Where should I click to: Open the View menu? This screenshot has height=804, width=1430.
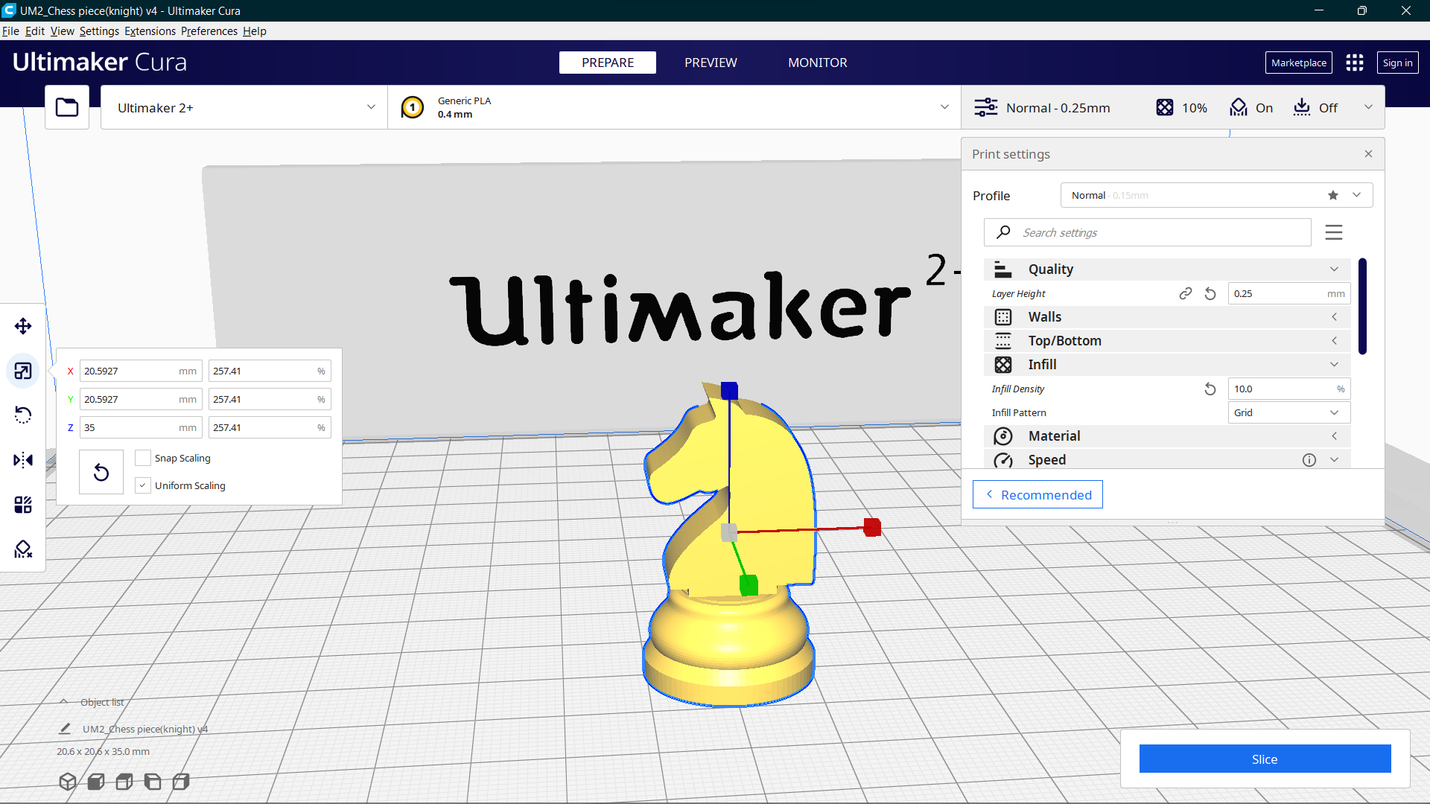[63, 31]
